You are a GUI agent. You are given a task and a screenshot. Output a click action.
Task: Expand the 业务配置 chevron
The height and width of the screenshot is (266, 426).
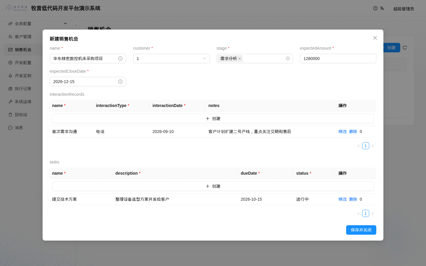click(x=65, y=24)
